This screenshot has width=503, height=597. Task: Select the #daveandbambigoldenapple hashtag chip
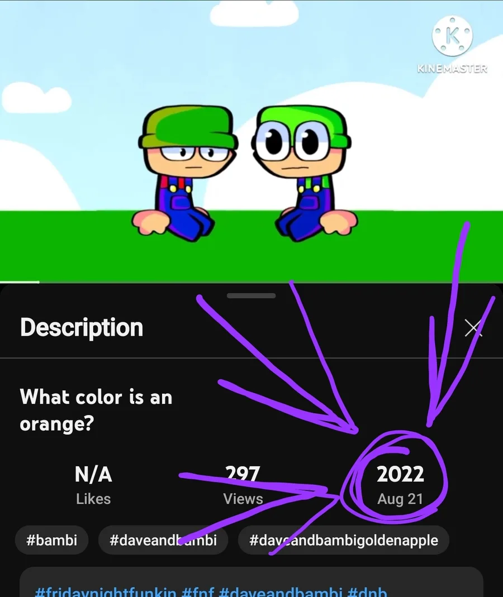point(343,540)
